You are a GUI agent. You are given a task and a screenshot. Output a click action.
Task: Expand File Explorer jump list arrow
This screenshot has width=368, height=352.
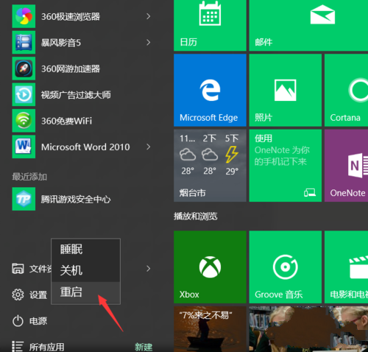point(148,269)
